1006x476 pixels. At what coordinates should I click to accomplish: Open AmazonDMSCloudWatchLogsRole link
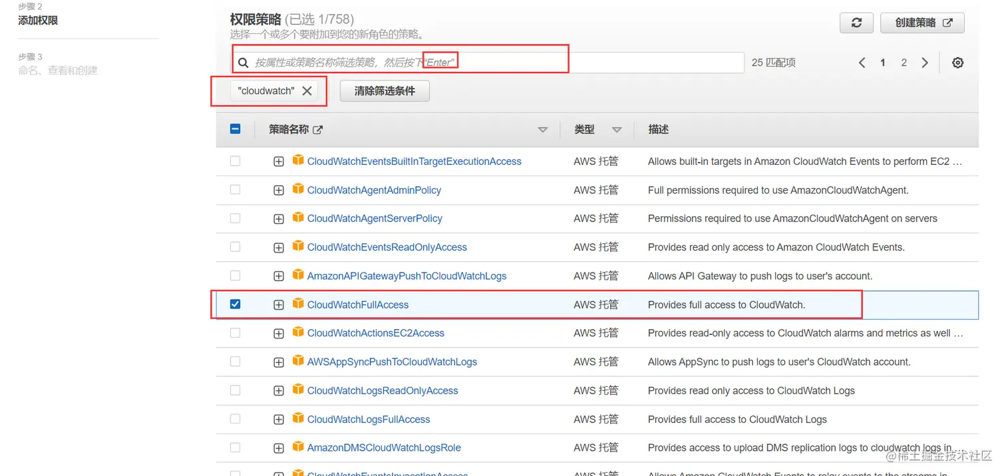coord(384,448)
